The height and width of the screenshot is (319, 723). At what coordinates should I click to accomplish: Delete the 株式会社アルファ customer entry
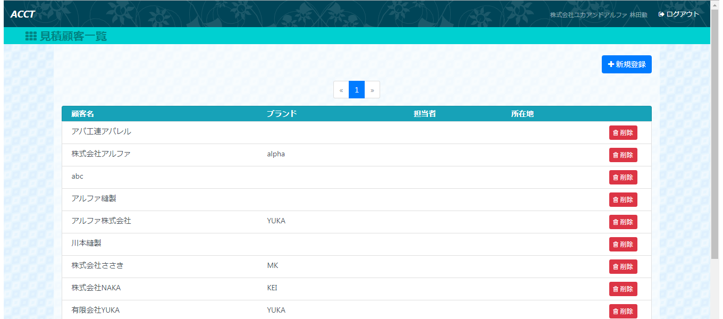coord(623,155)
